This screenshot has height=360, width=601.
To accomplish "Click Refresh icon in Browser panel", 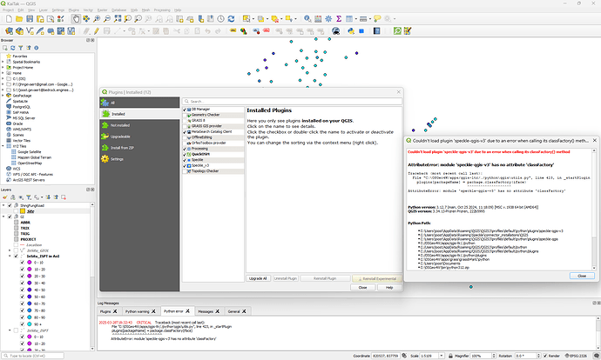I will coord(13,48).
